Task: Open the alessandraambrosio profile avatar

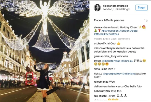Action: pyautogui.click(x=97, y=8)
